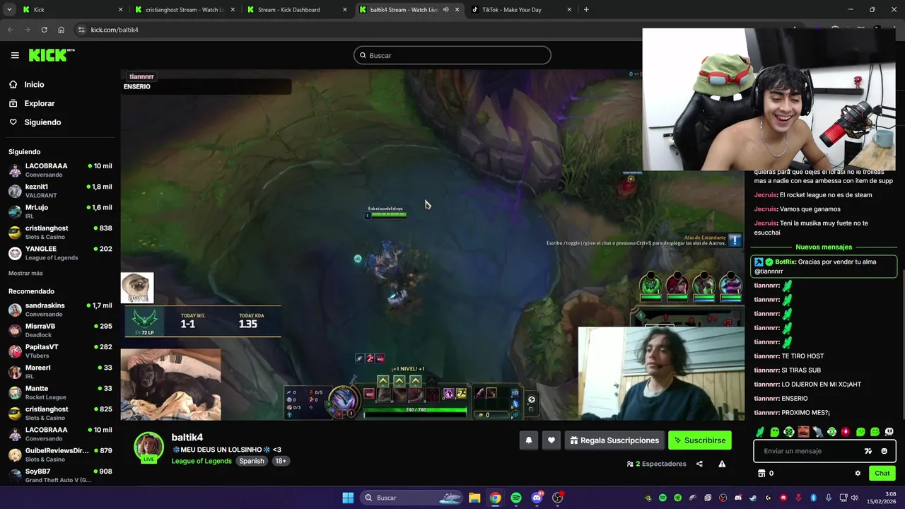The height and width of the screenshot is (509, 905).
Task: Open keznit1 VALORANT channel
Action: pos(60,191)
